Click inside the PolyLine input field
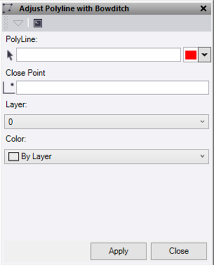 tap(98, 54)
